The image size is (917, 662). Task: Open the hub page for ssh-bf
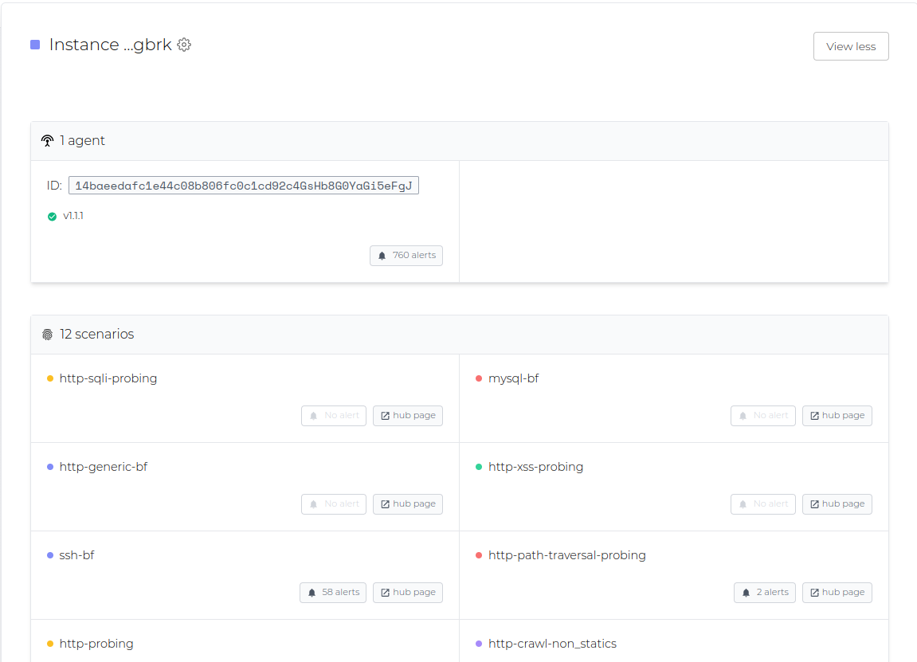click(x=407, y=592)
